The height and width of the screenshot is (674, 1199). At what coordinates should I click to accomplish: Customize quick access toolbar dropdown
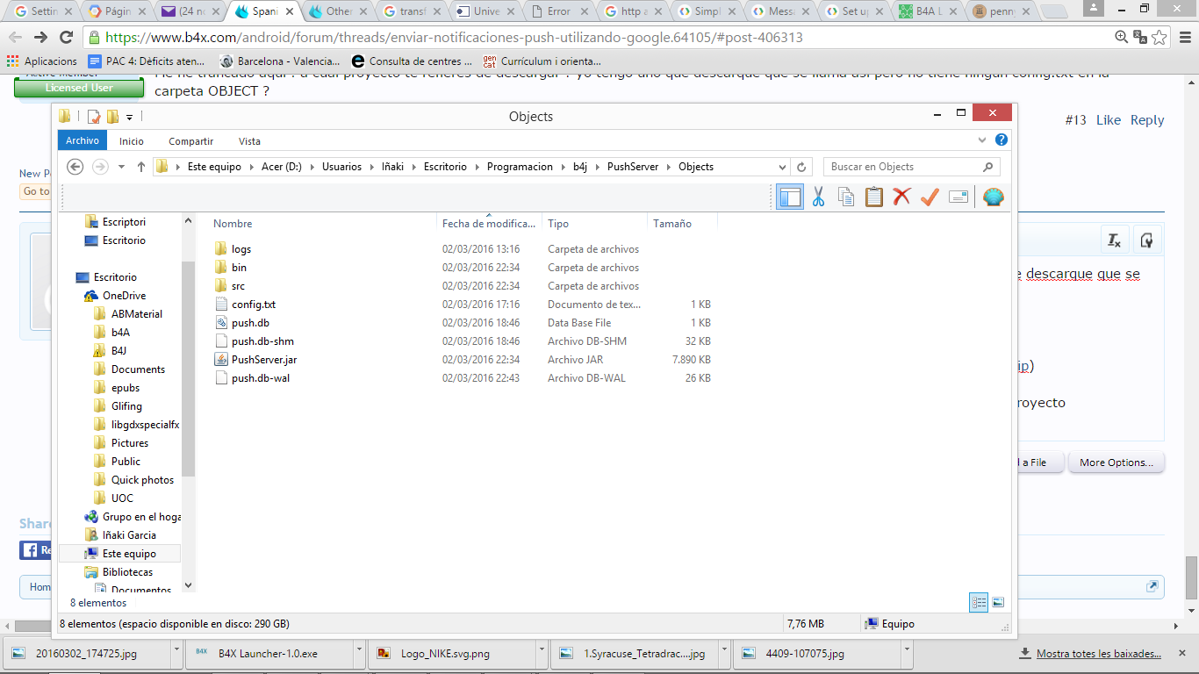click(129, 117)
